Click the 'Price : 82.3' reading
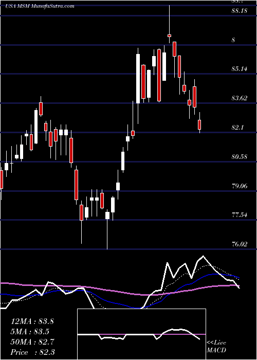 [x=32, y=352]
